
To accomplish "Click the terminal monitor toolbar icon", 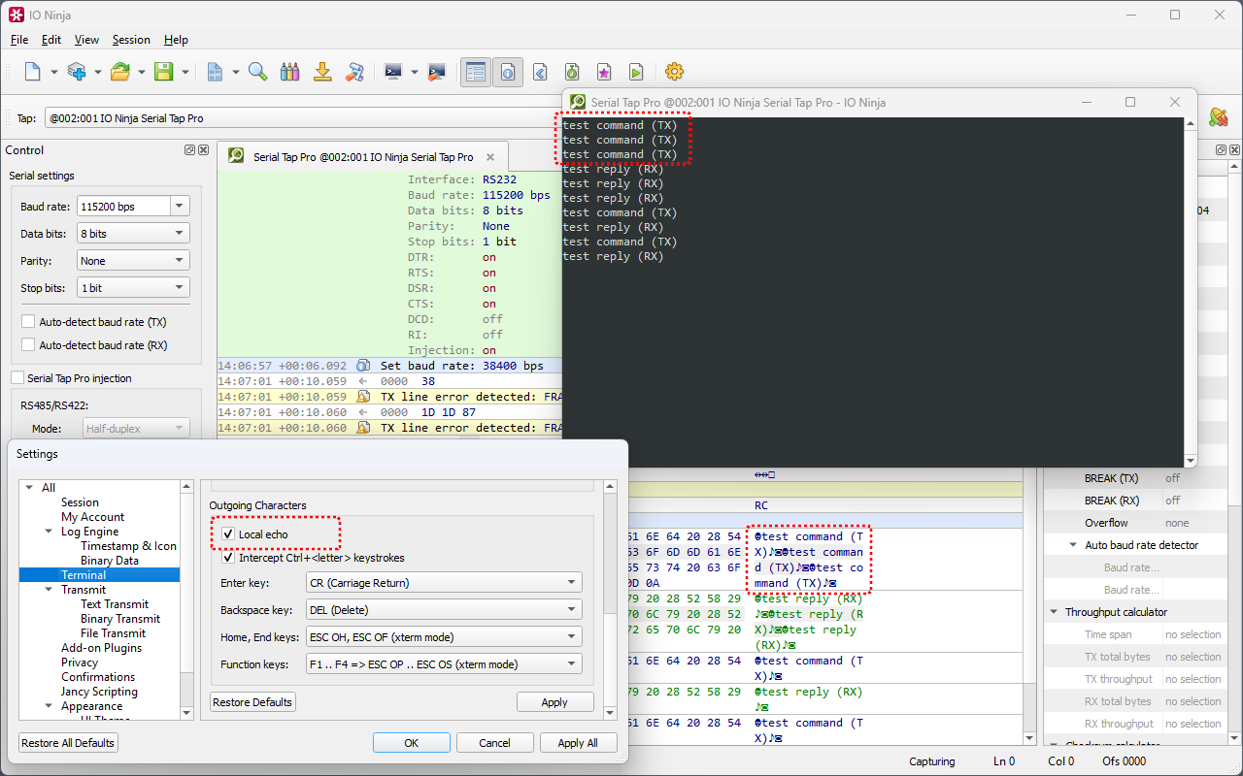I will [x=393, y=72].
